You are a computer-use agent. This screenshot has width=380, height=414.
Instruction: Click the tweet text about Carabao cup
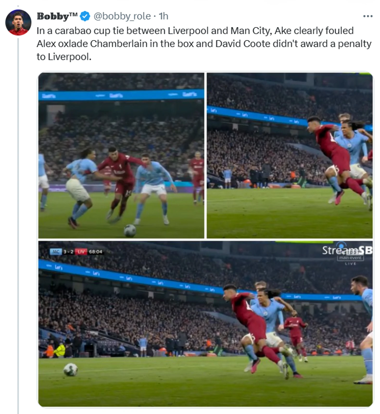pos(204,43)
